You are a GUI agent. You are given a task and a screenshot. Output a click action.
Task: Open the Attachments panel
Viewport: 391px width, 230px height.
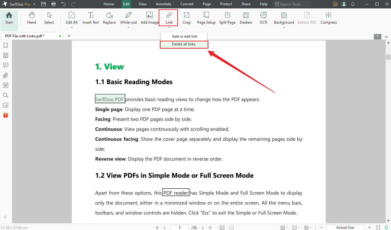pyautogui.click(x=5, y=75)
